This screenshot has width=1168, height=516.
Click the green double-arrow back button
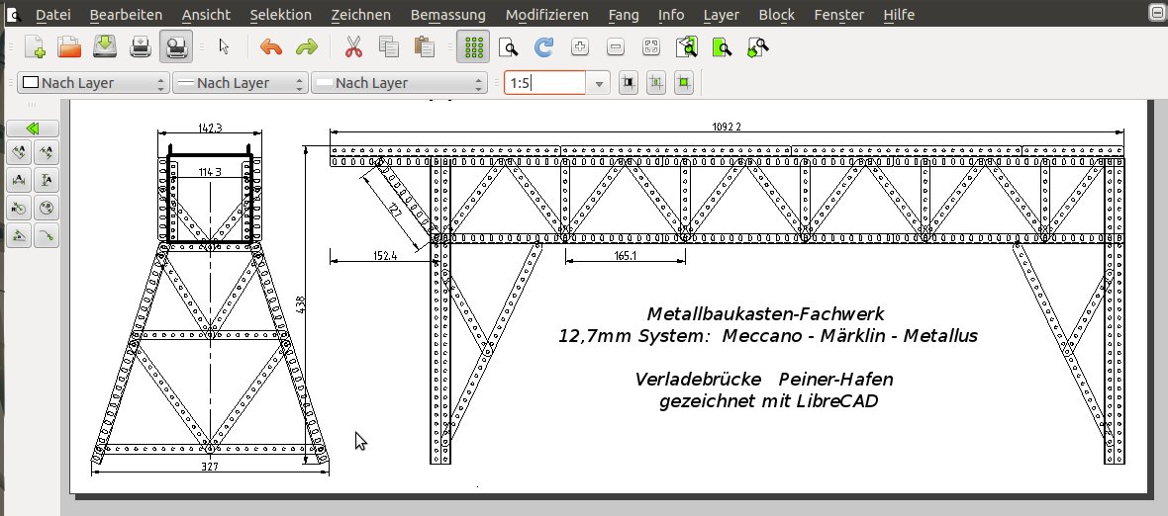(x=32, y=128)
